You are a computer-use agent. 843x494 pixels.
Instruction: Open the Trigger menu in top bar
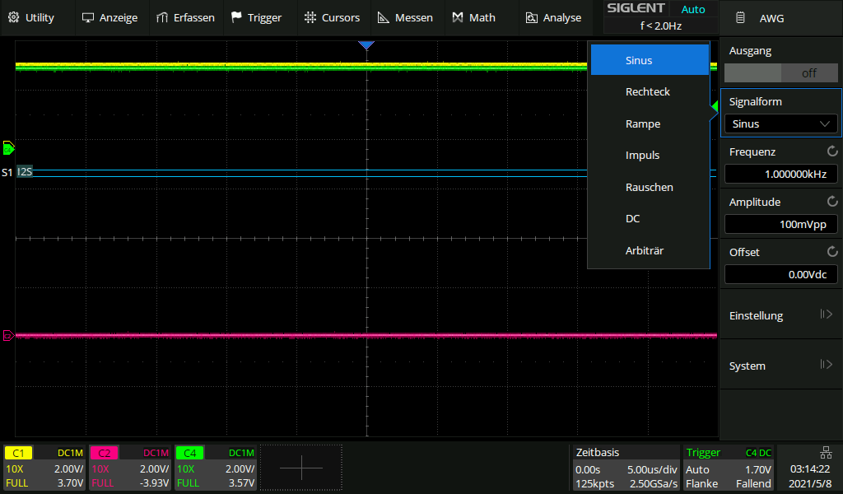click(256, 17)
